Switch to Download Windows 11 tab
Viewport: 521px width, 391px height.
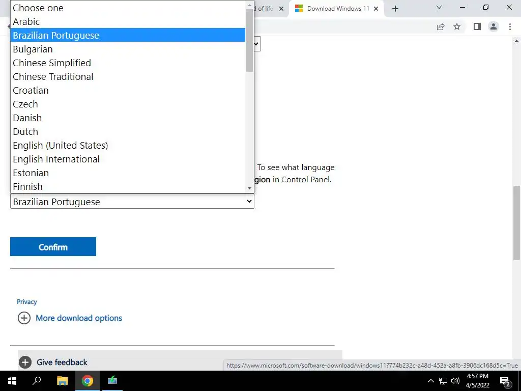click(337, 9)
